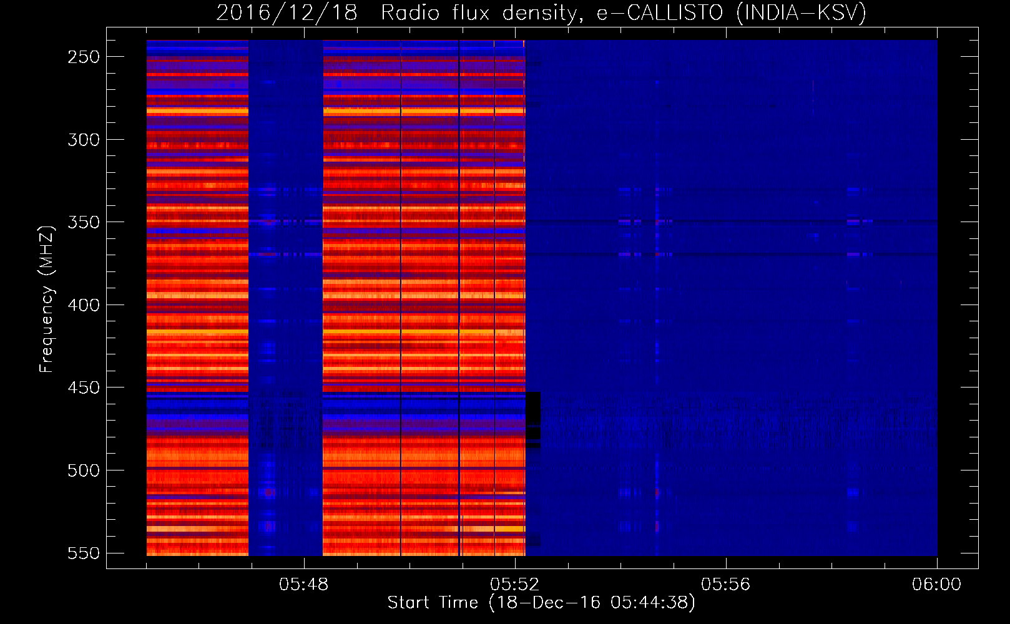Click the 350 frequency tick label
Screen dimensions: 1010x624
[84, 222]
